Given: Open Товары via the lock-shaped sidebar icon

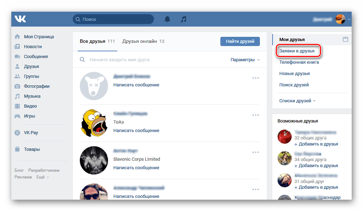Looking at the screenshot, I should click(17, 149).
